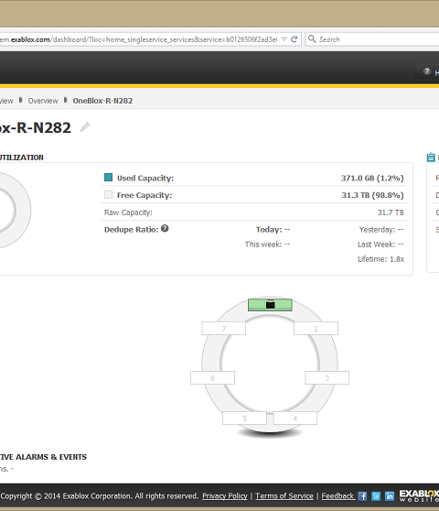Select ring slot 7
This screenshot has height=511, width=439.
click(x=223, y=329)
